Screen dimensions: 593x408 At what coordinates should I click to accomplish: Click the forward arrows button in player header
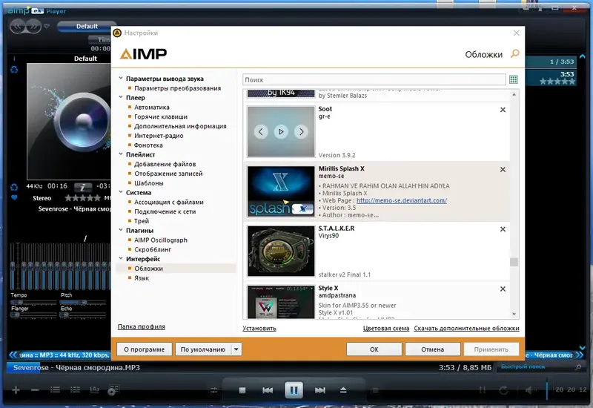click(x=33, y=27)
